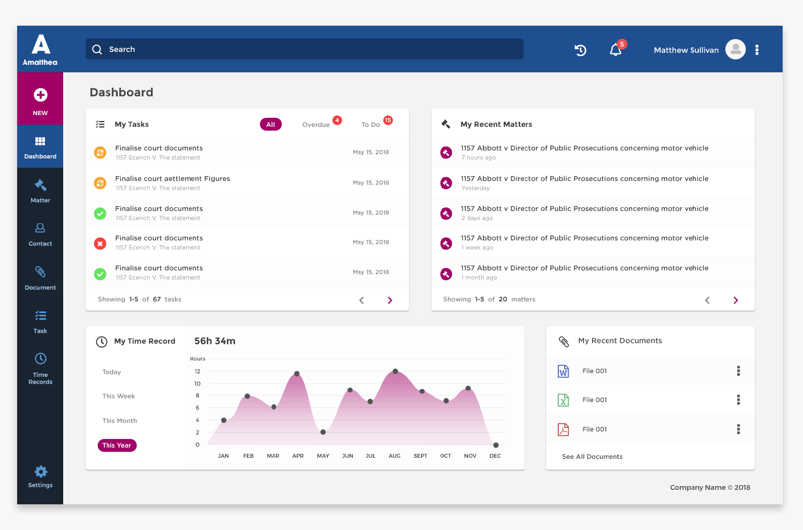
Task: Open Matter section via gavel icon
Action: click(x=40, y=191)
